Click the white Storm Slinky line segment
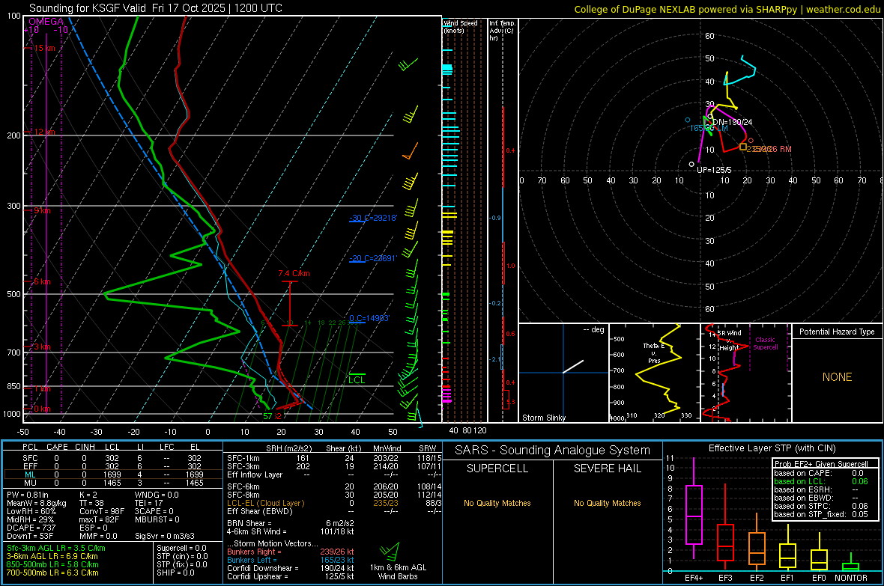 pos(573,366)
